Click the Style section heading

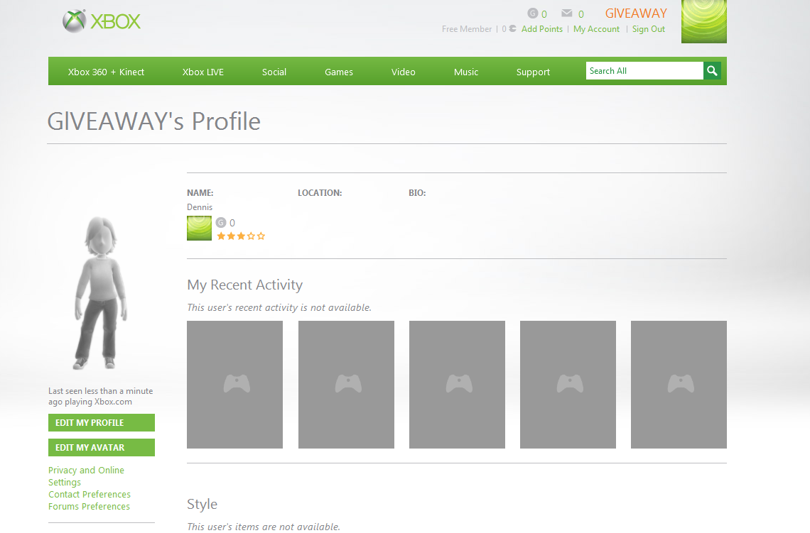point(202,504)
